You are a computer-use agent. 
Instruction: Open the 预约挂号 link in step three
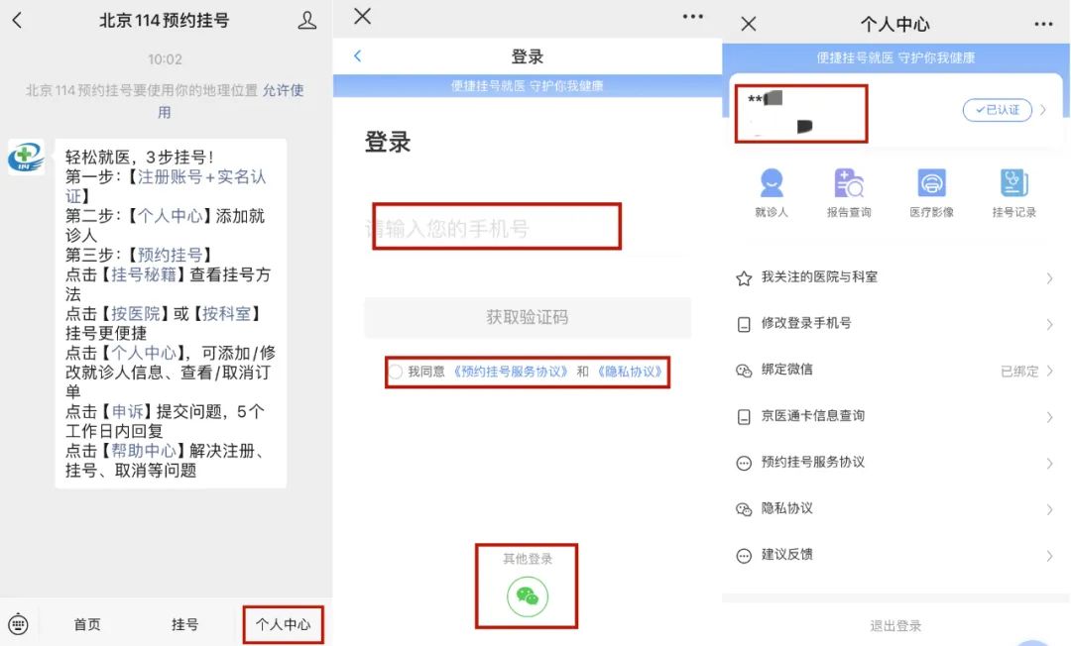tap(171, 255)
